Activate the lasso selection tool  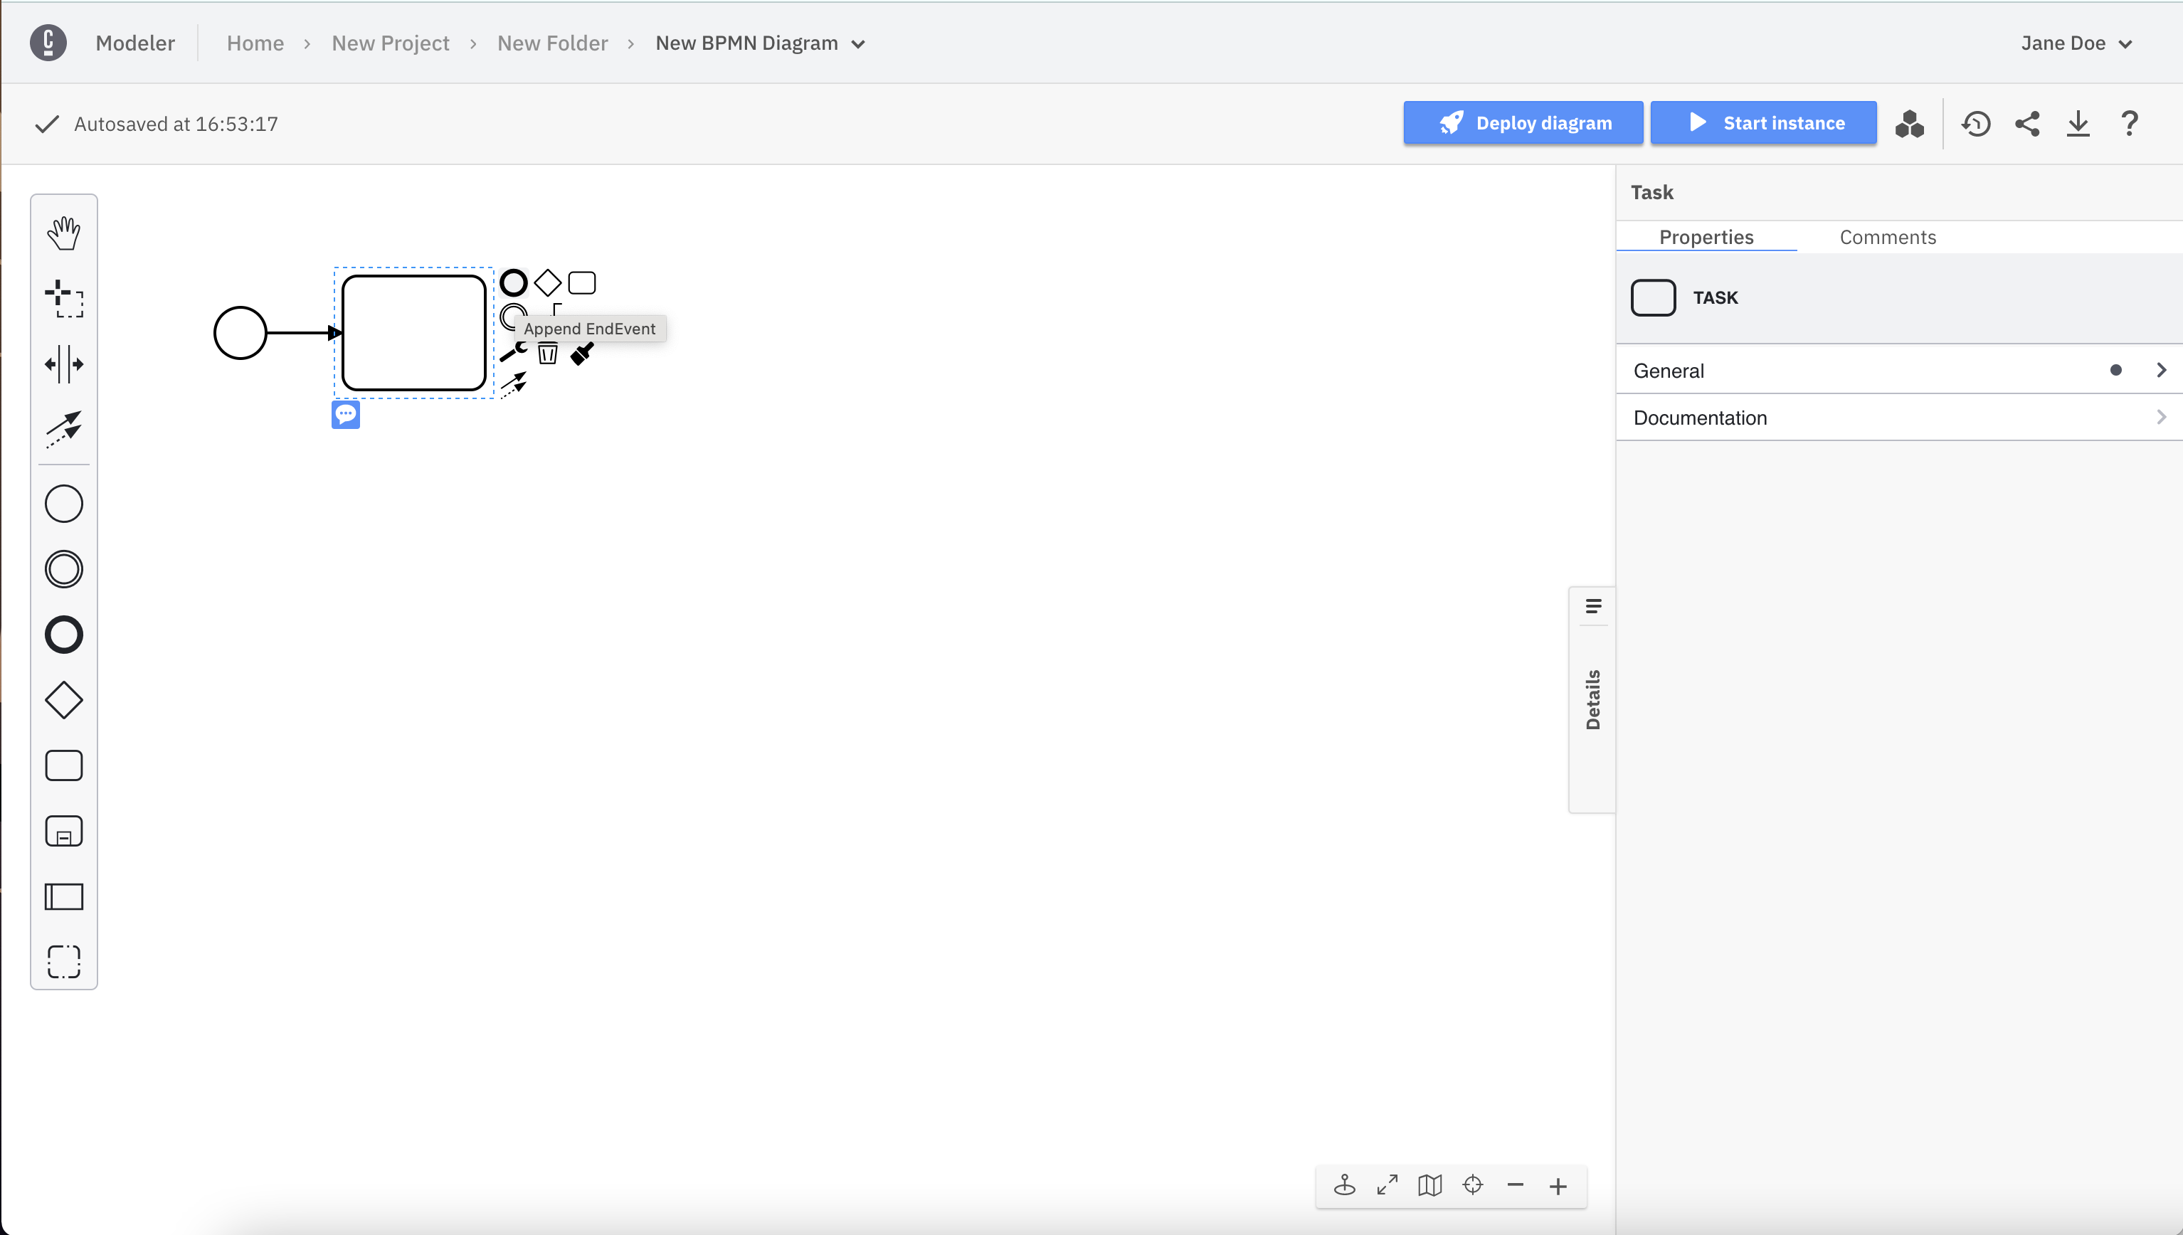[63, 299]
